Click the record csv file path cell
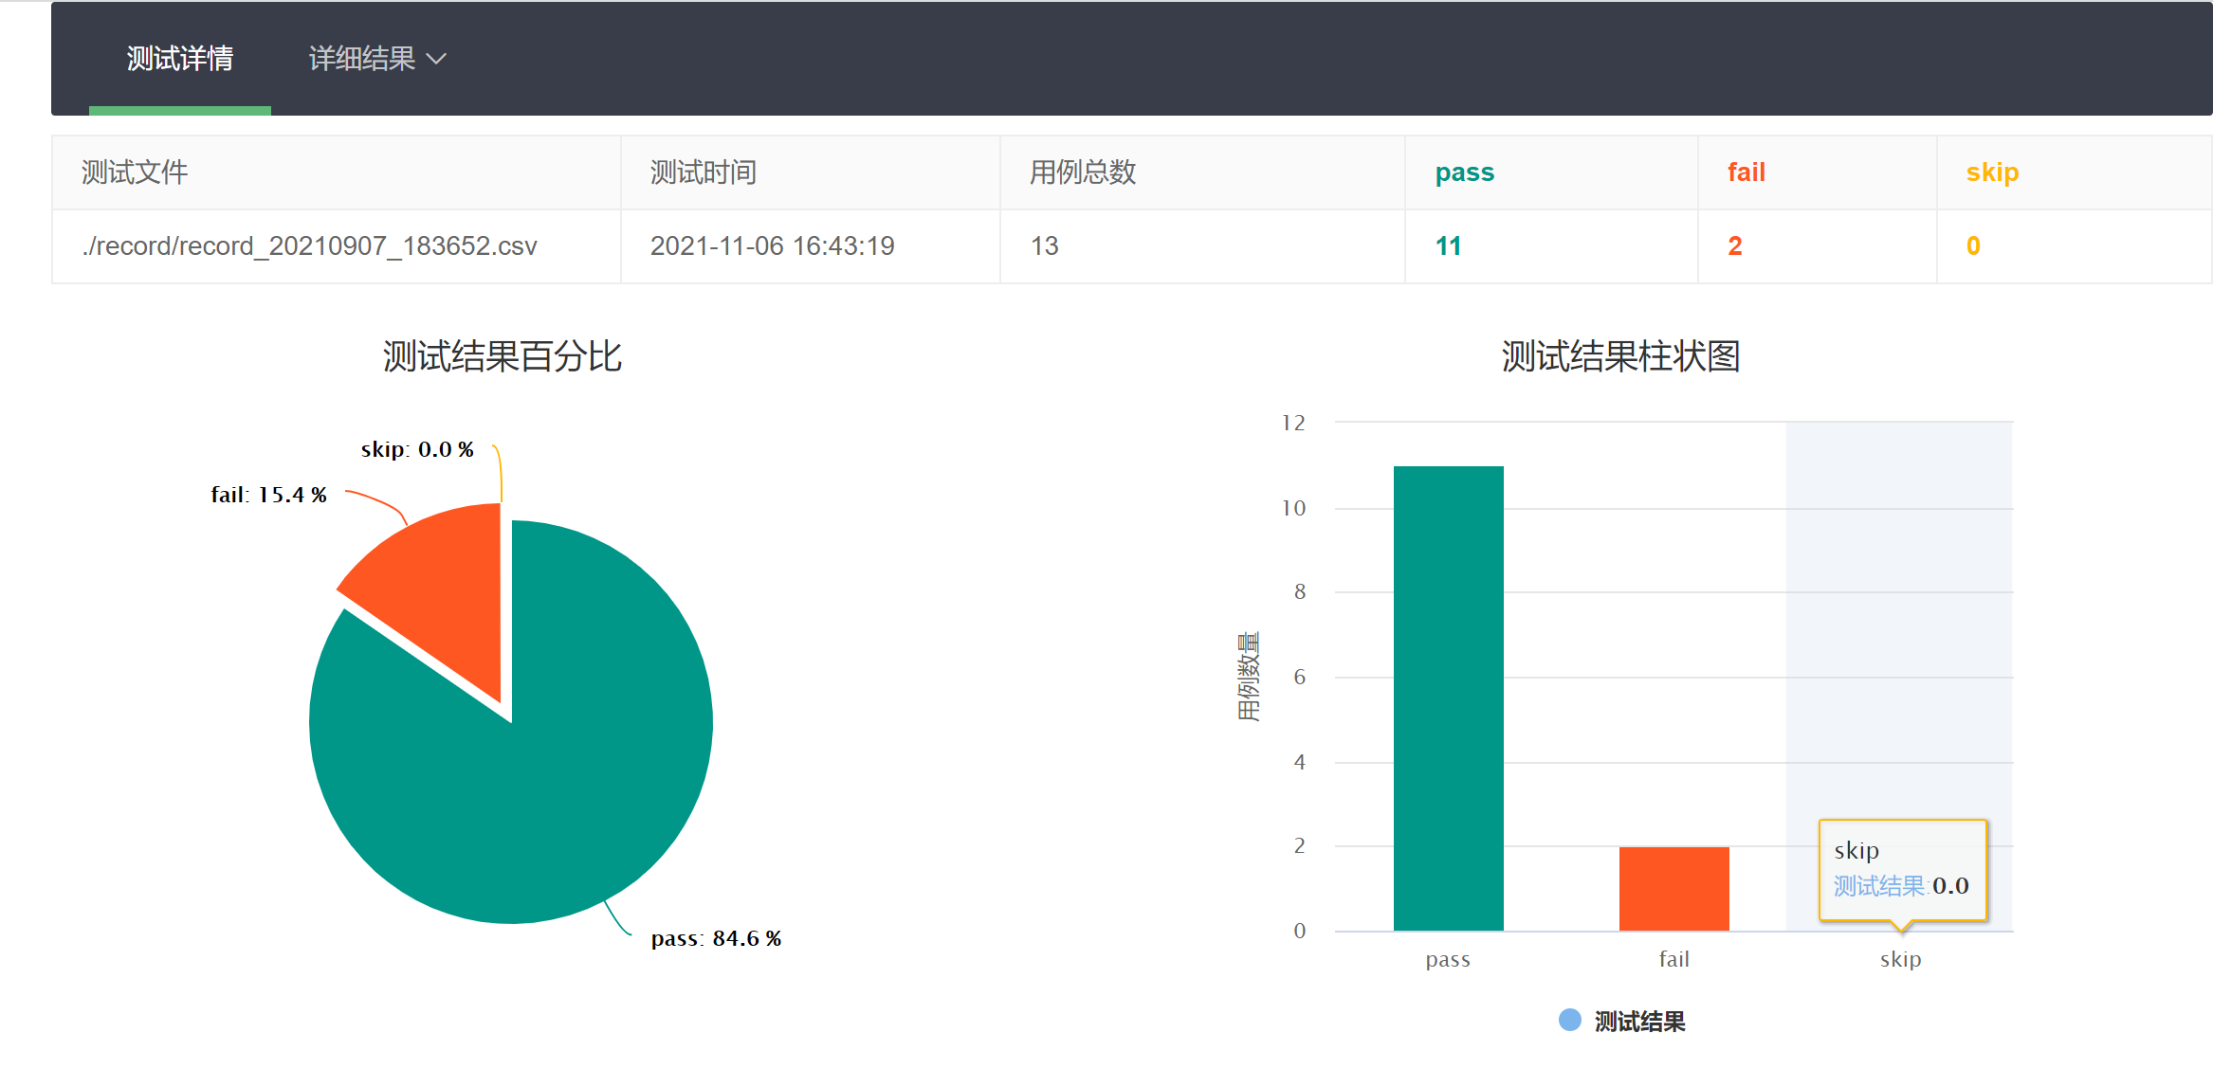Screen dimensions: 2213x1069 point(309,246)
